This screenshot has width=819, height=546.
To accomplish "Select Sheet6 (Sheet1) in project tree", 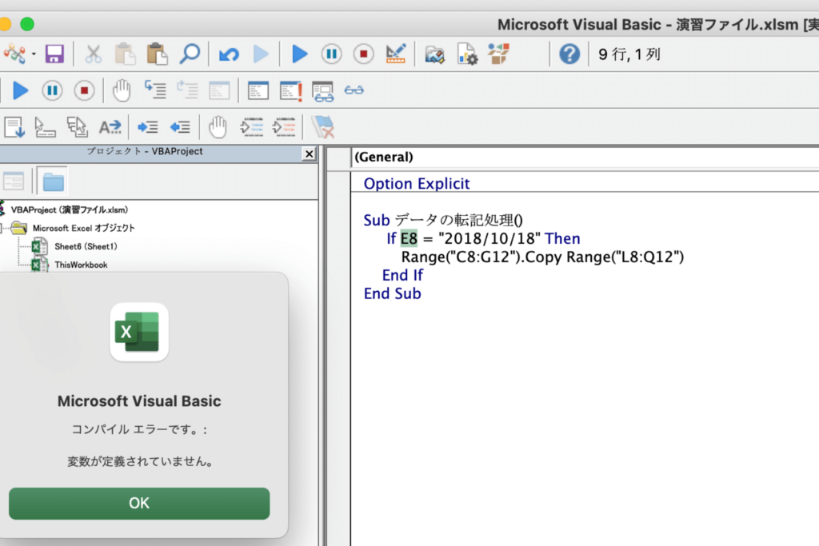I will (x=85, y=246).
